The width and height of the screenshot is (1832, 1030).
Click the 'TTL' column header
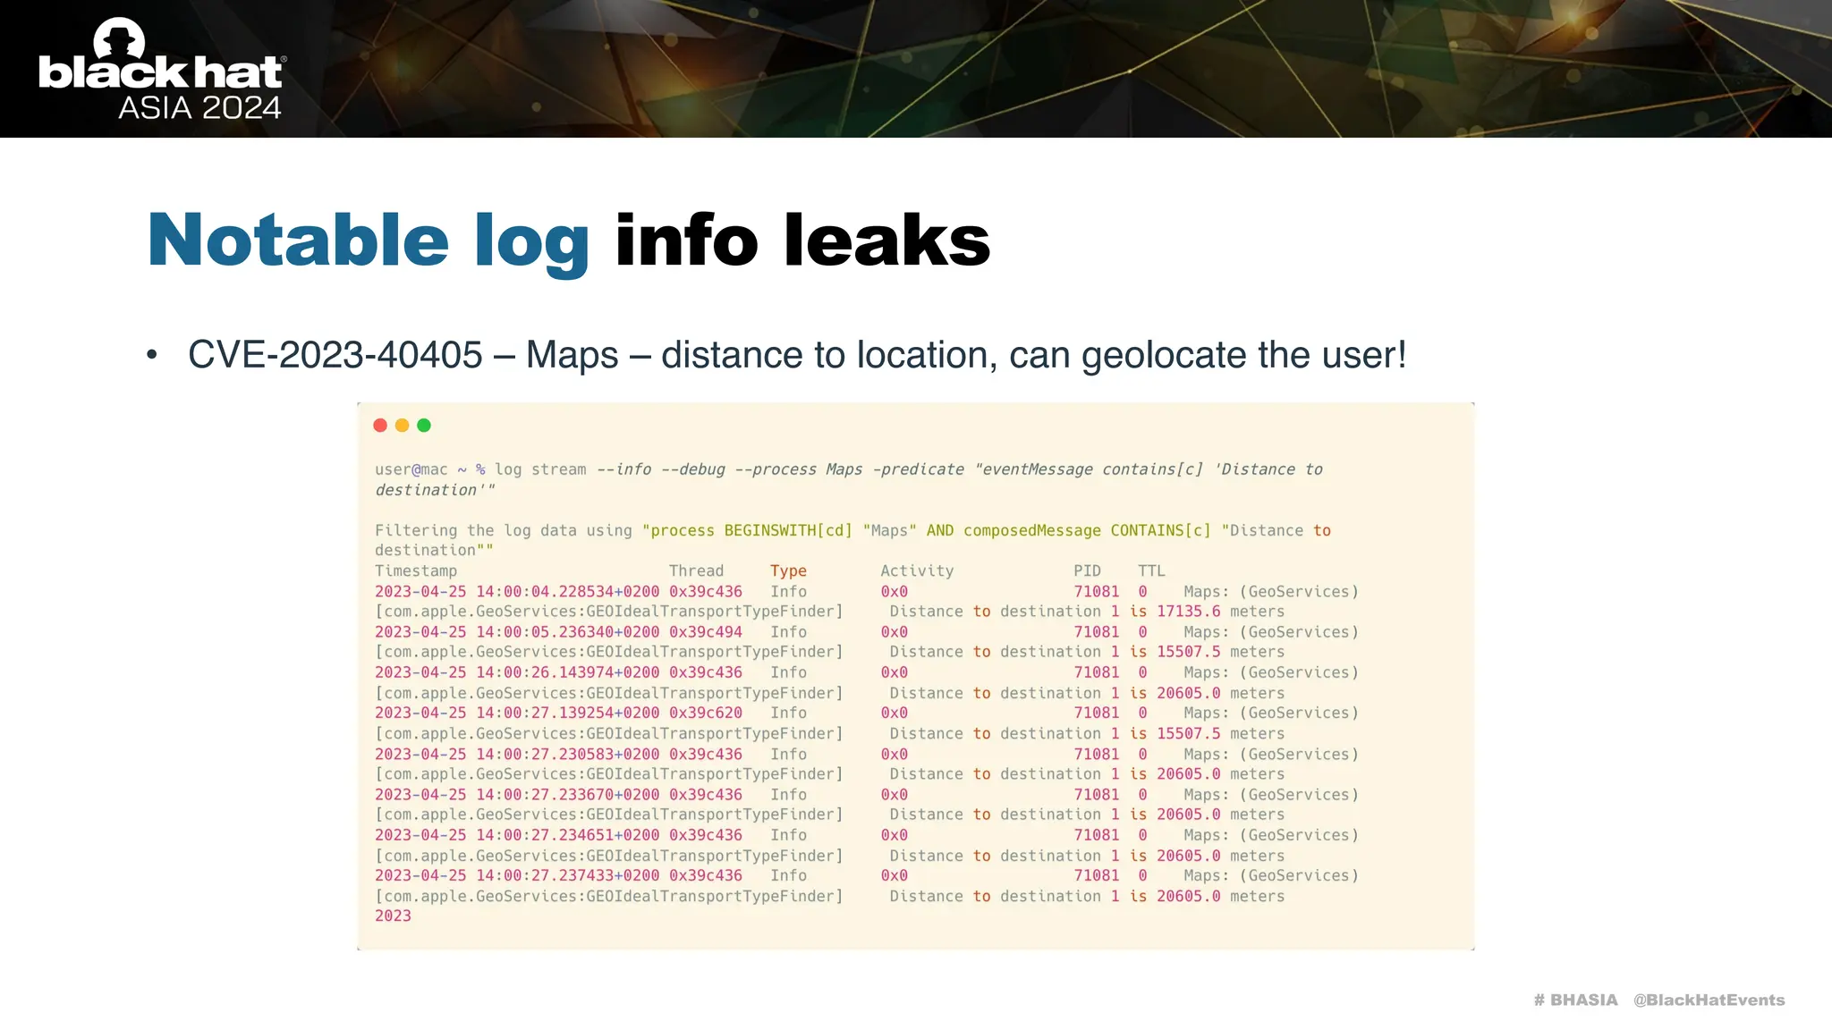click(x=1151, y=570)
